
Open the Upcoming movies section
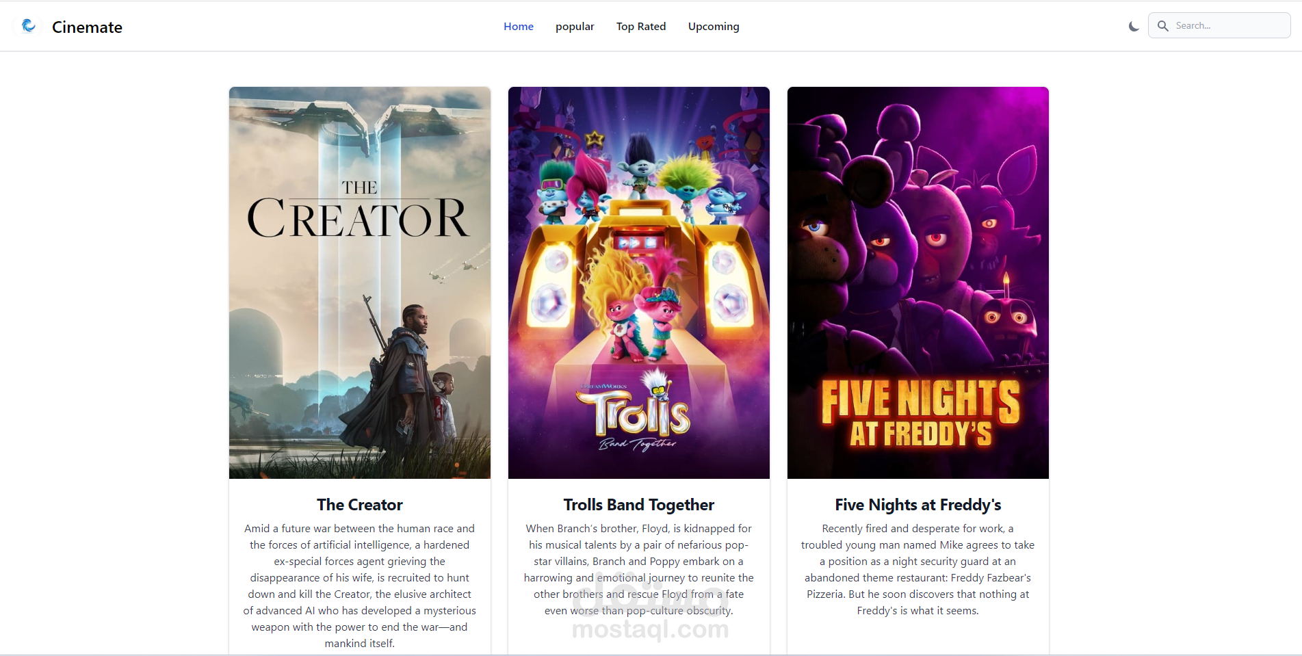[714, 27]
